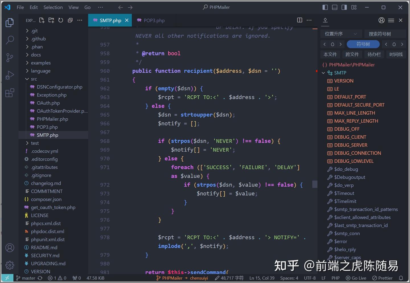410x283 pixels.
Task: Split the editor using the split icon
Action: click(299, 20)
